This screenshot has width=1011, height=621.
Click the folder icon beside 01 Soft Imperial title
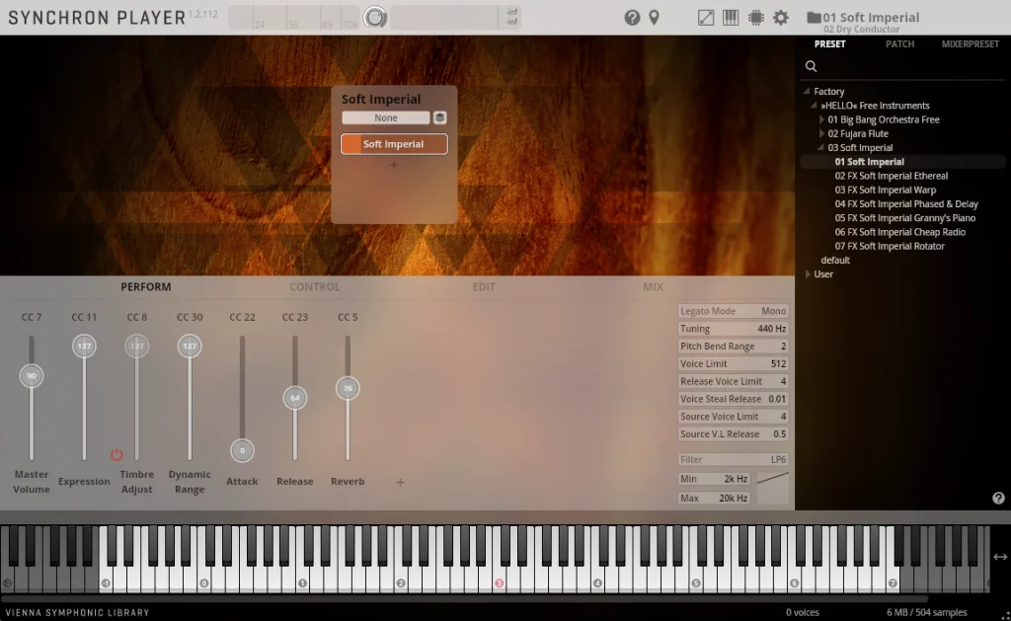[814, 18]
